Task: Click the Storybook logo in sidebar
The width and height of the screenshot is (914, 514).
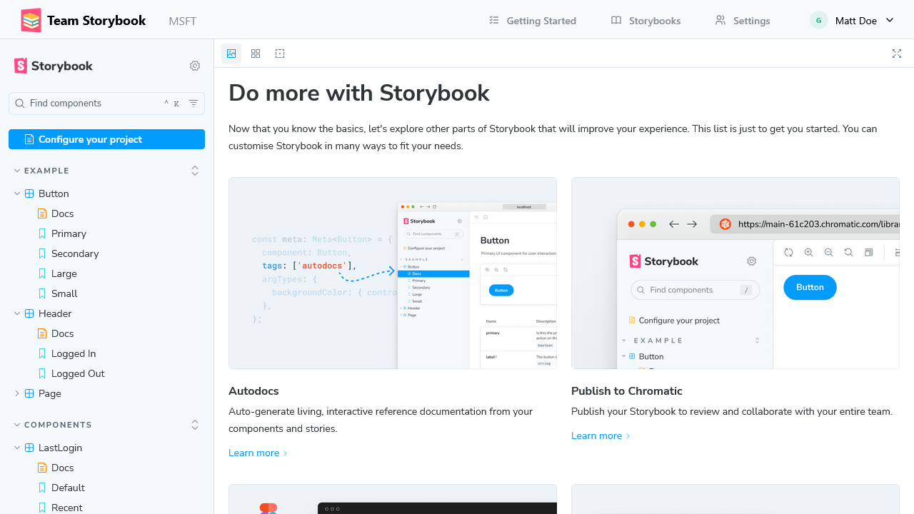Action: pyautogui.click(x=54, y=66)
